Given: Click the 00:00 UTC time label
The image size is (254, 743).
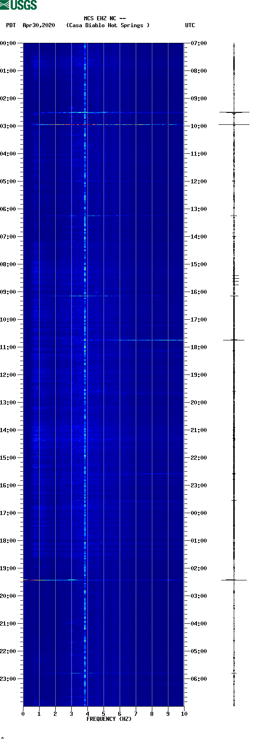Looking at the screenshot, I should click(x=199, y=513).
